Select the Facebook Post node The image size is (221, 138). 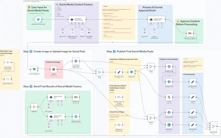tap(169, 112)
